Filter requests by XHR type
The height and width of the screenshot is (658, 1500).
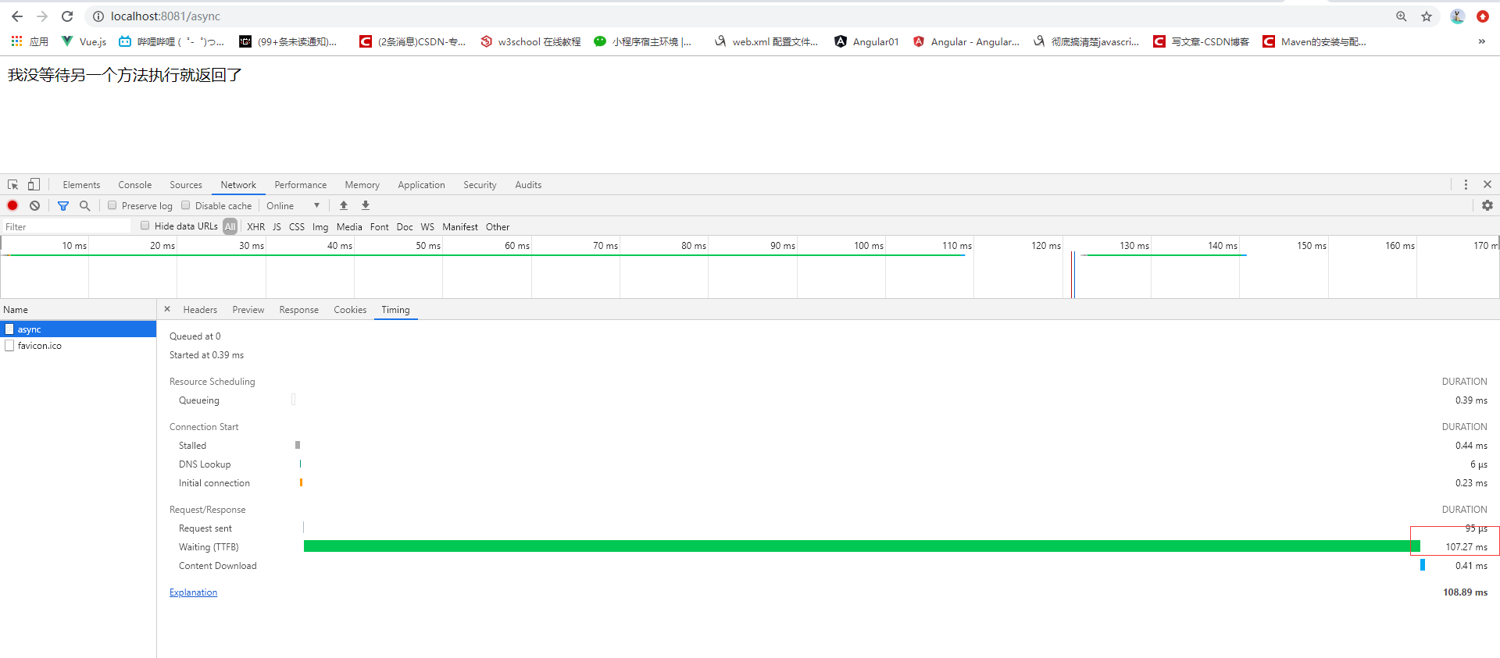(x=256, y=227)
